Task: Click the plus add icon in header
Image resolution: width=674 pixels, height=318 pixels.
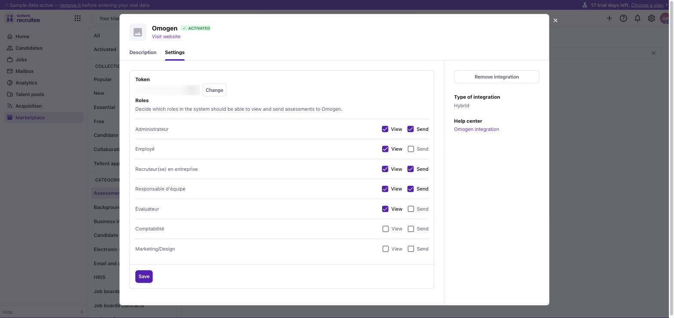Action: click(609, 18)
